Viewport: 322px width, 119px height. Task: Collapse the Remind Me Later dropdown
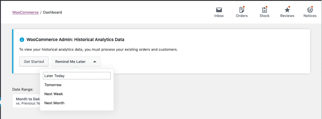pos(76,62)
